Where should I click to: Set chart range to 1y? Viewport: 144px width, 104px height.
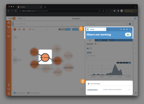127,63
